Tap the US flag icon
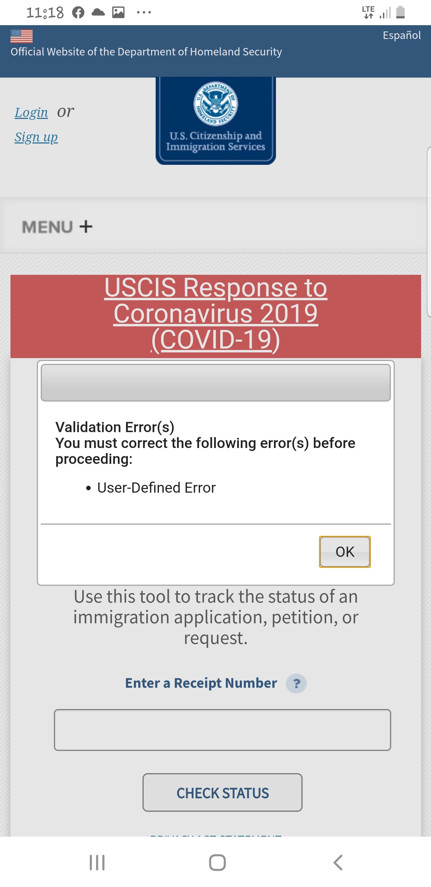Image resolution: width=431 pixels, height=887 pixels. coord(22,36)
